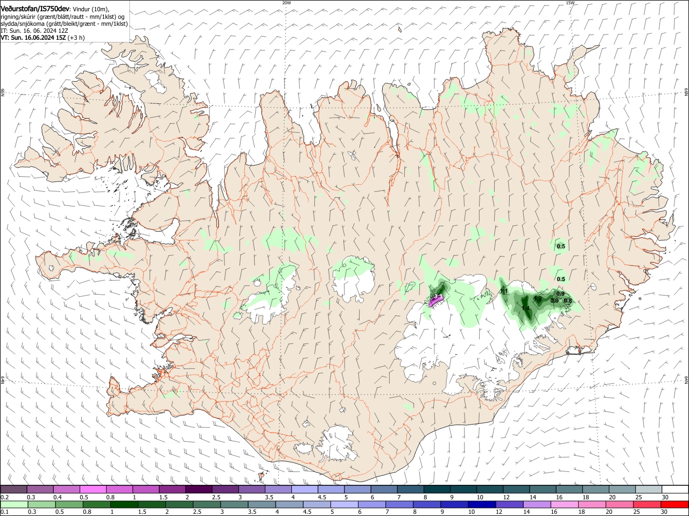The width and height of the screenshot is (689, 516).
Task: Click the light lavender 4 snow scale swatch
Action: (305, 489)
